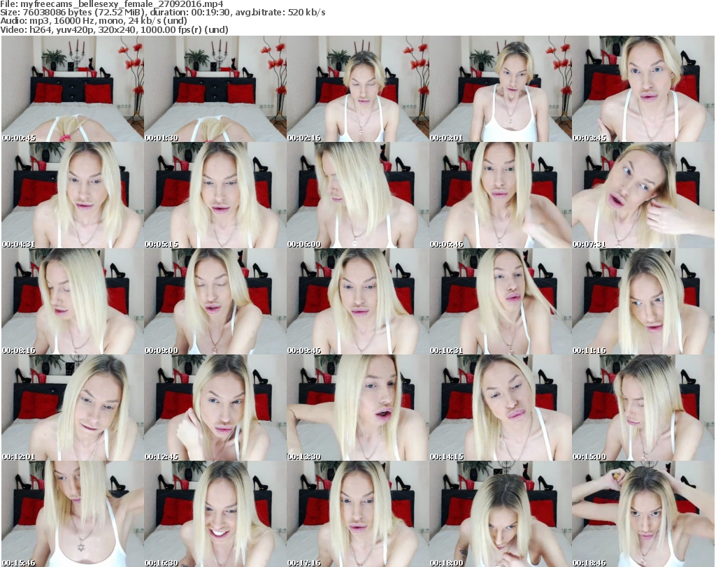Image resolution: width=716 pixels, height=567 pixels.
Task: Select the frame marked 00:17:16
Action: click(358, 514)
